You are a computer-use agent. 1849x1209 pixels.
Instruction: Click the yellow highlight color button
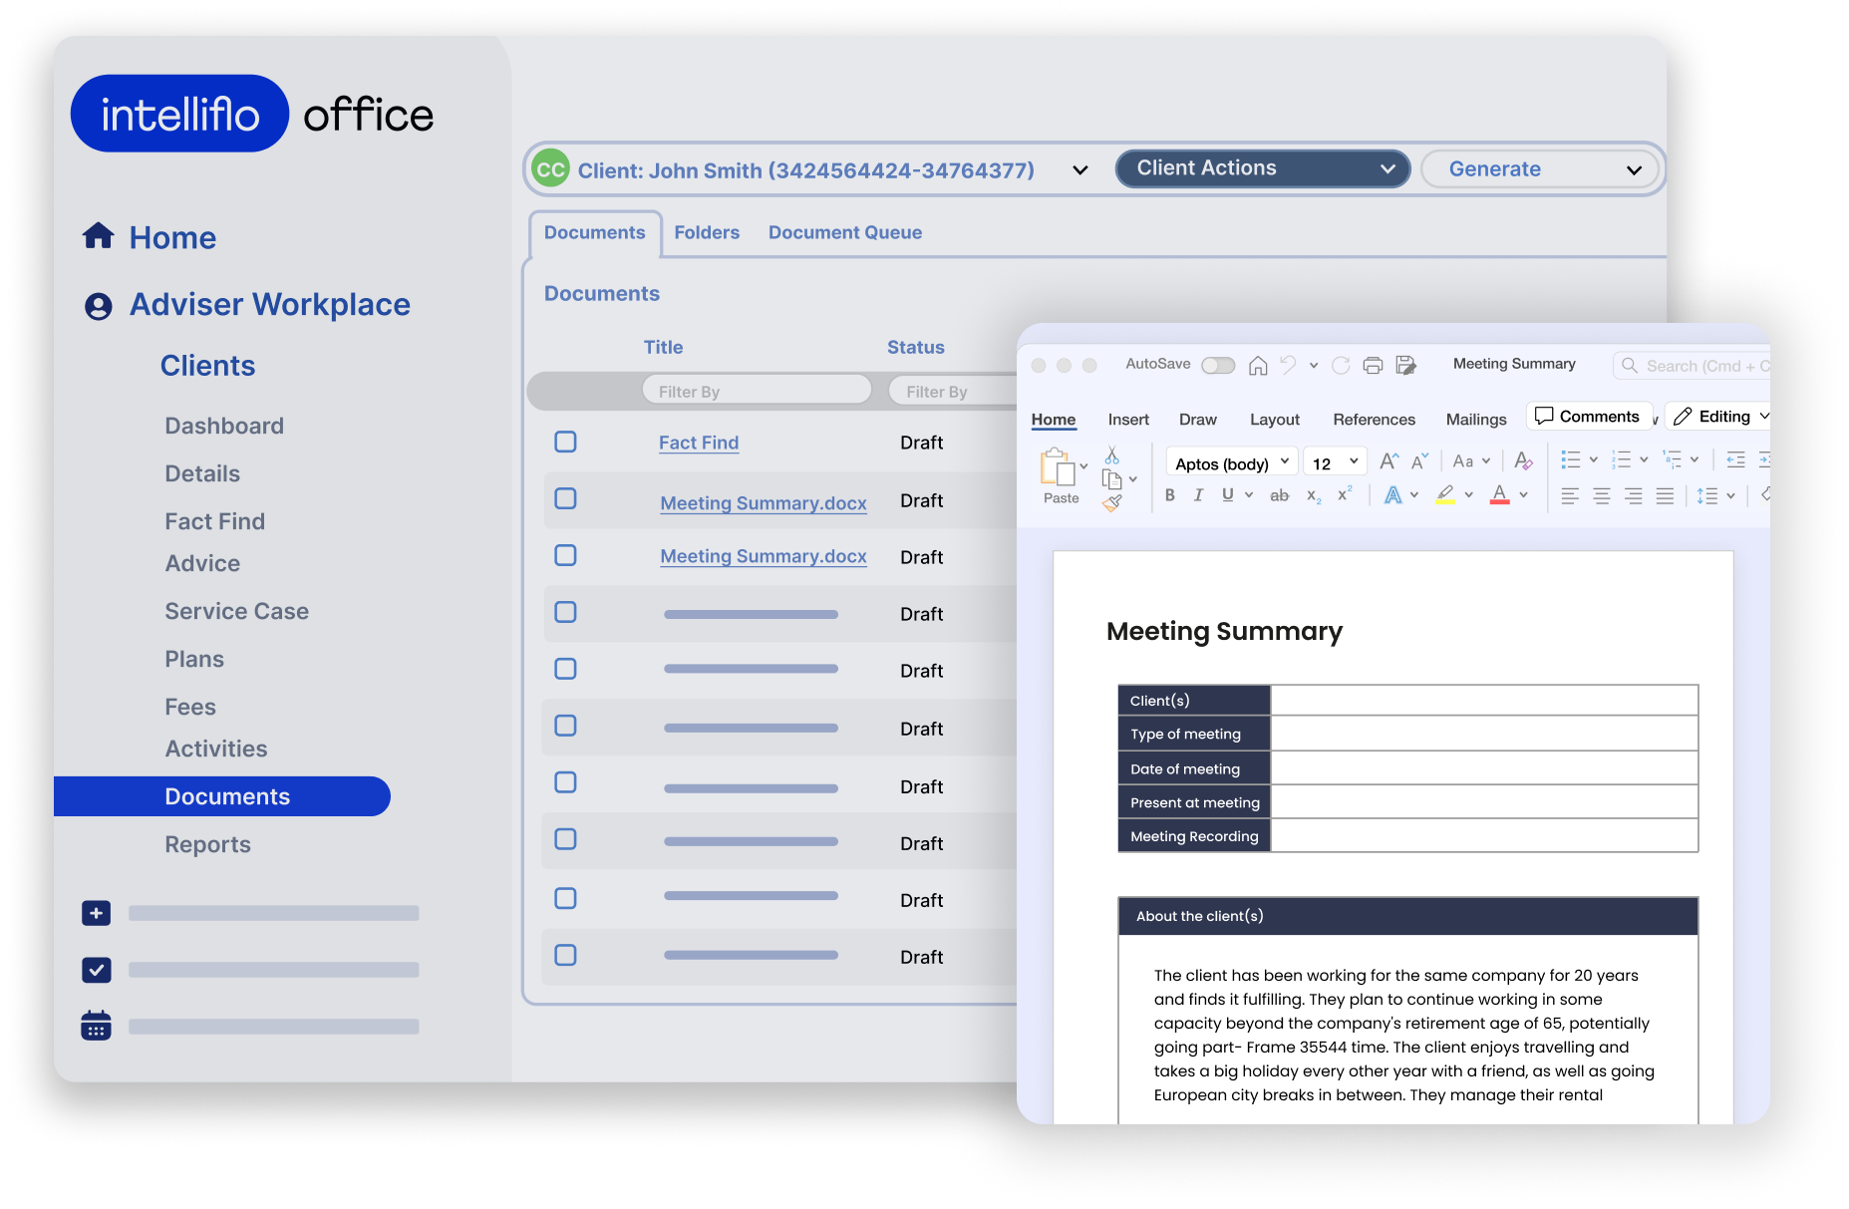click(x=1445, y=495)
